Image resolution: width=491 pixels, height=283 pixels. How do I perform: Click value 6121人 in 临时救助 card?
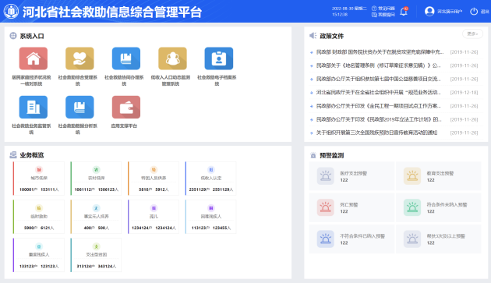[47, 228]
